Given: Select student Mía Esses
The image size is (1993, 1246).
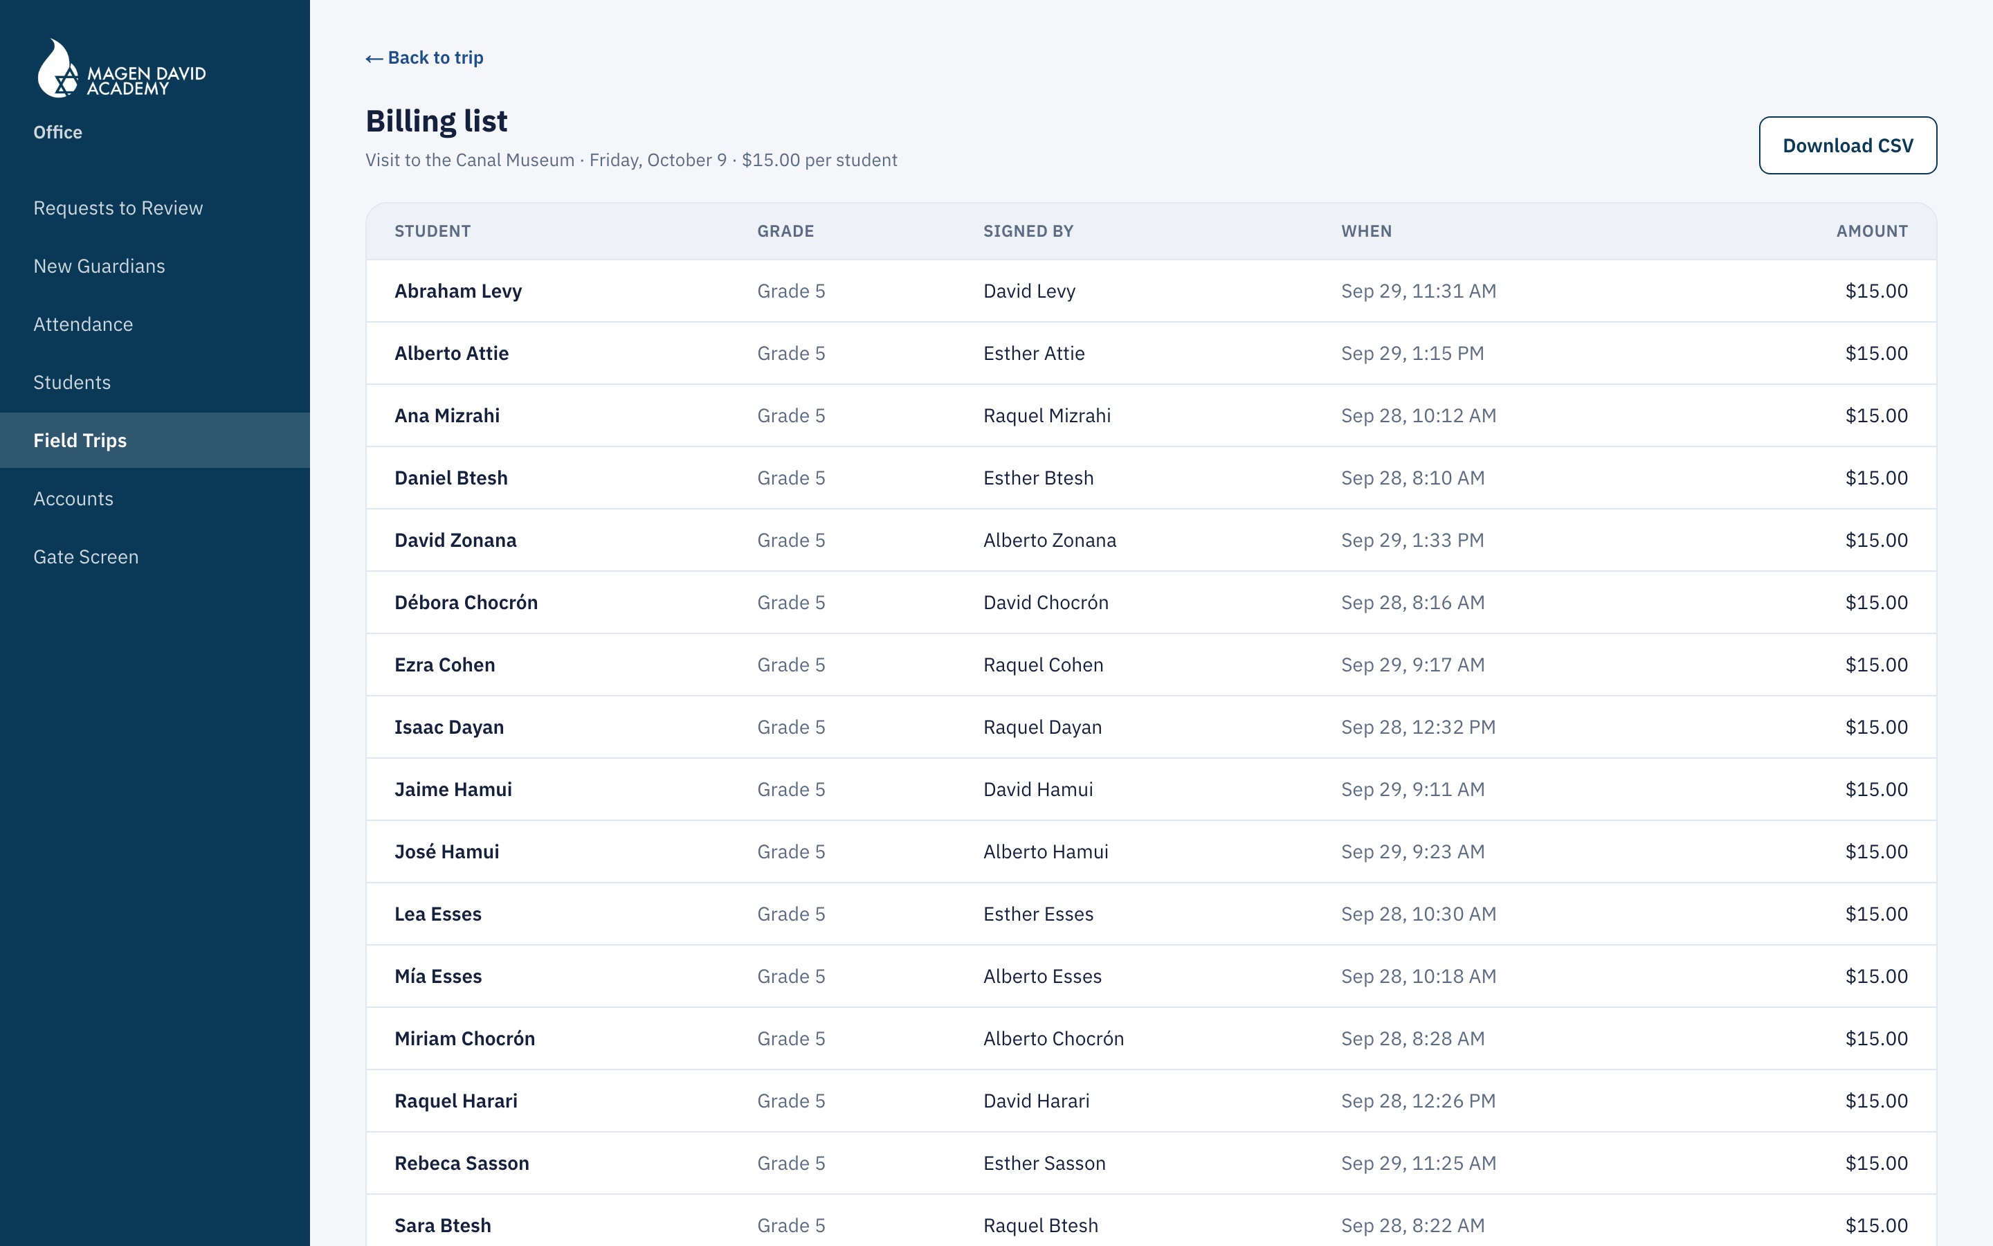Looking at the screenshot, I should click(x=438, y=977).
